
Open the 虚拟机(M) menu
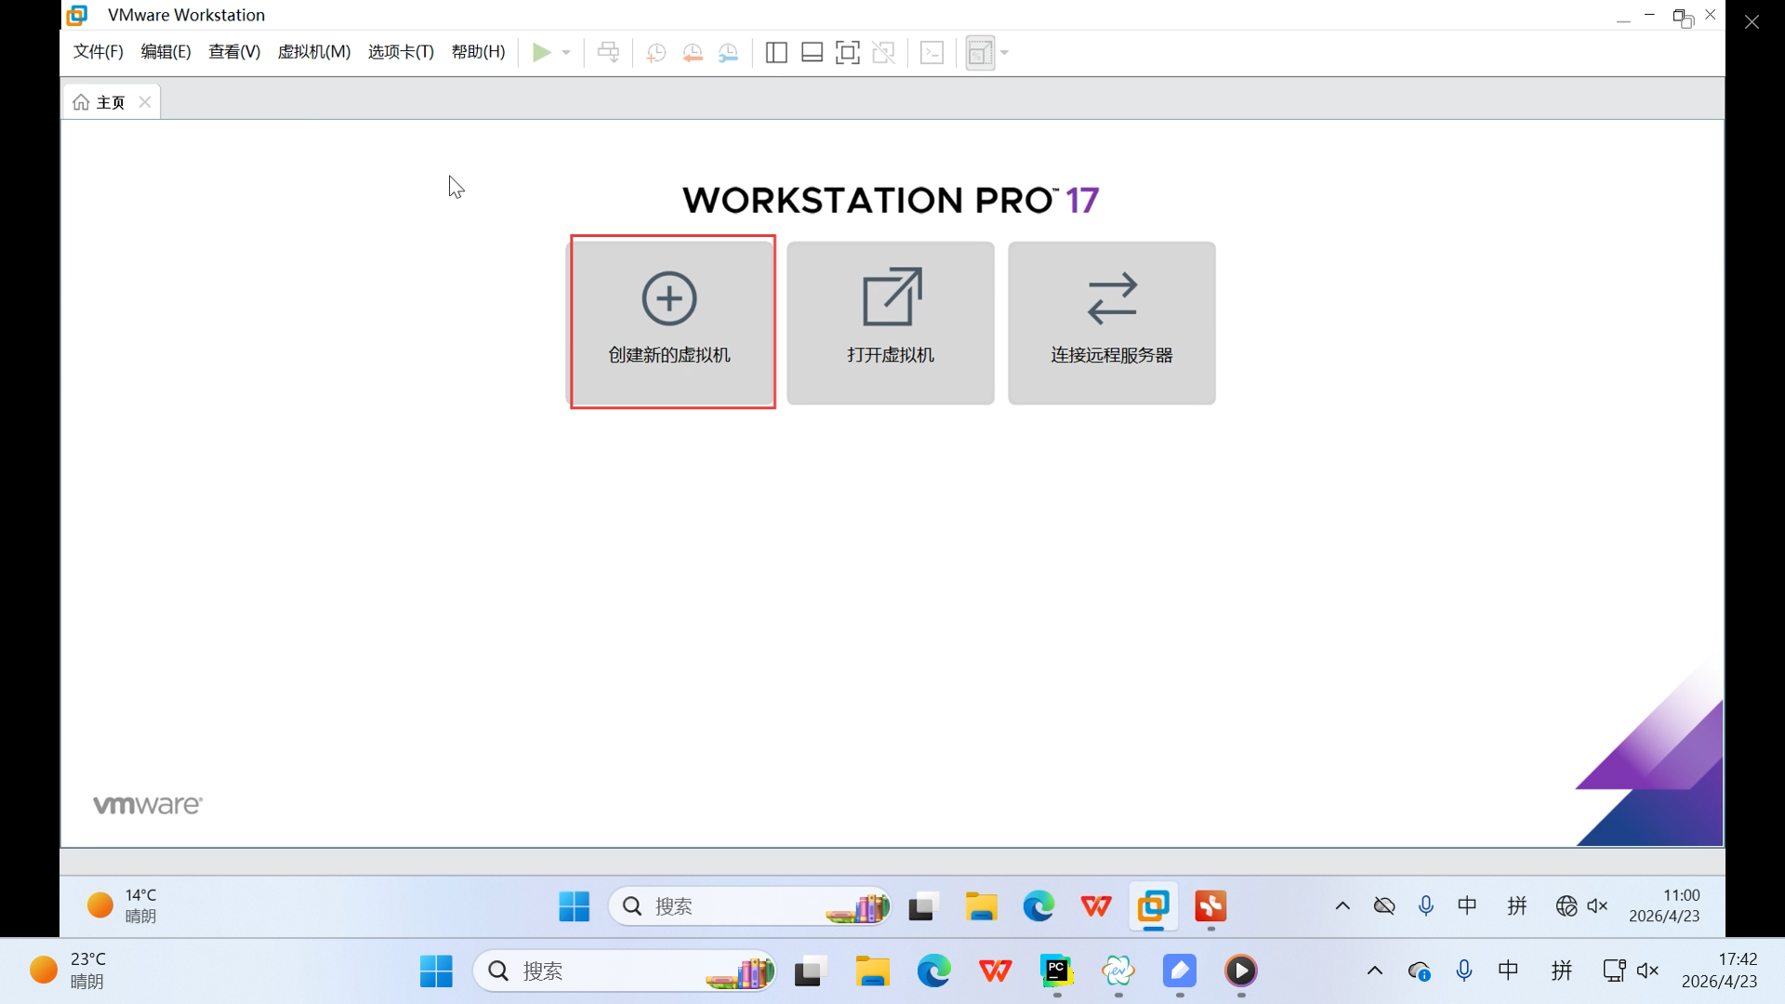tap(313, 52)
